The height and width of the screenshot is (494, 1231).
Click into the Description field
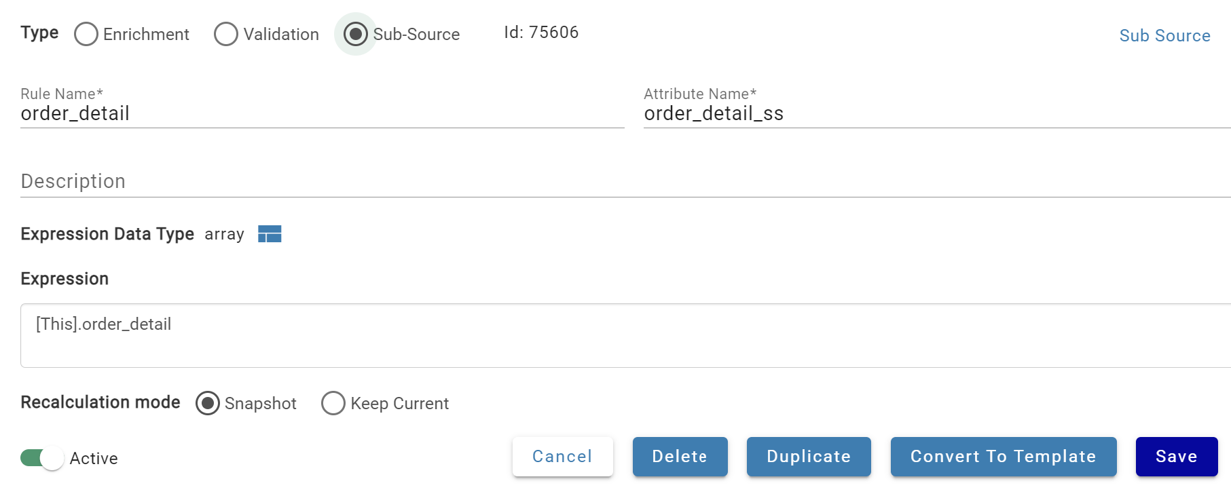[x=625, y=181]
